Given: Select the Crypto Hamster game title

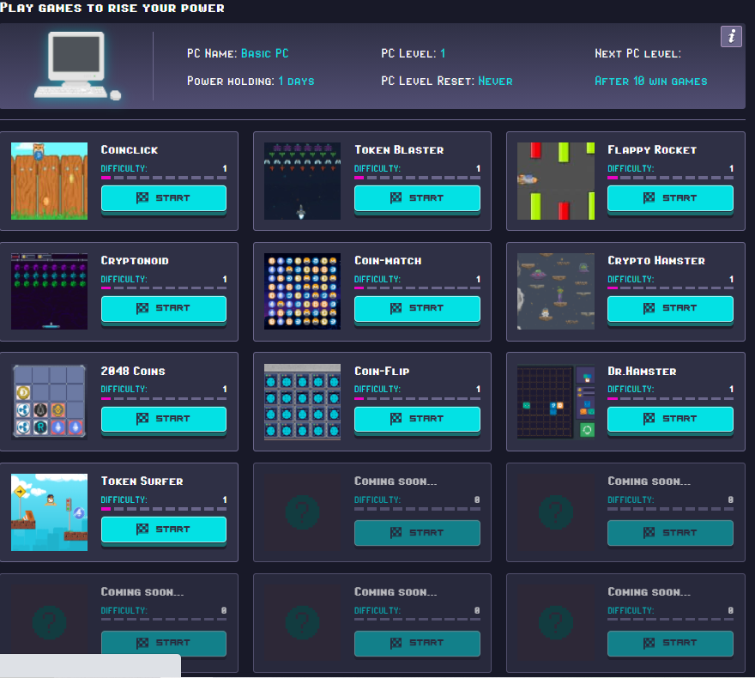Looking at the screenshot, I should [656, 261].
